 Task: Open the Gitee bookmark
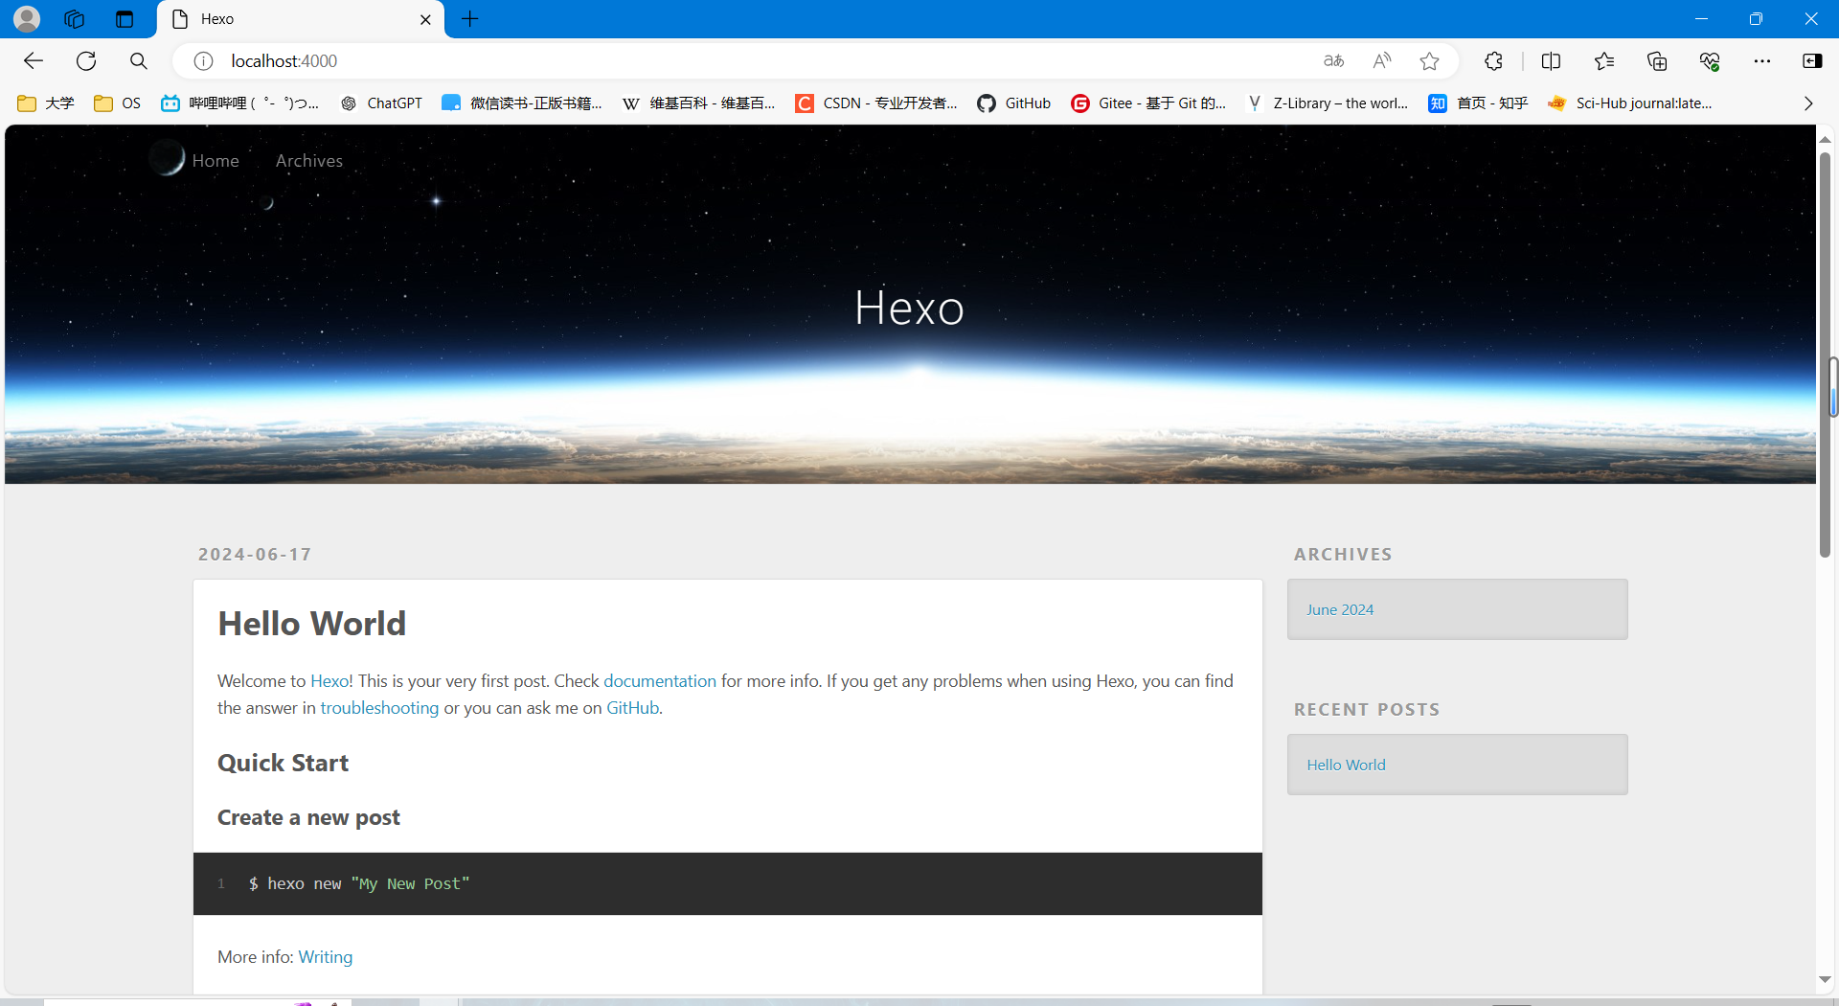pyautogui.click(x=1148, y=103)
